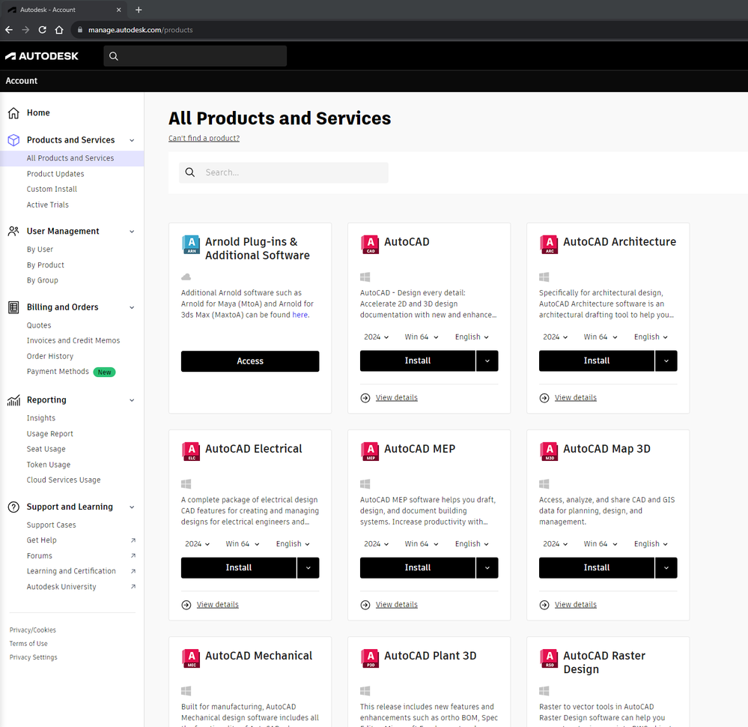Click the browser address bar URL
Viewport: 748px width, 727px height.
point(141,30)
